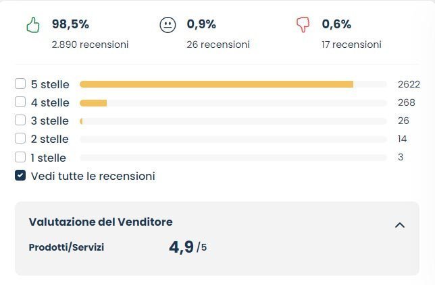This screenshot has height=285, width=435.
Task: Click the Valutazione del Venditore heading
Action: (x=101, y=222)
